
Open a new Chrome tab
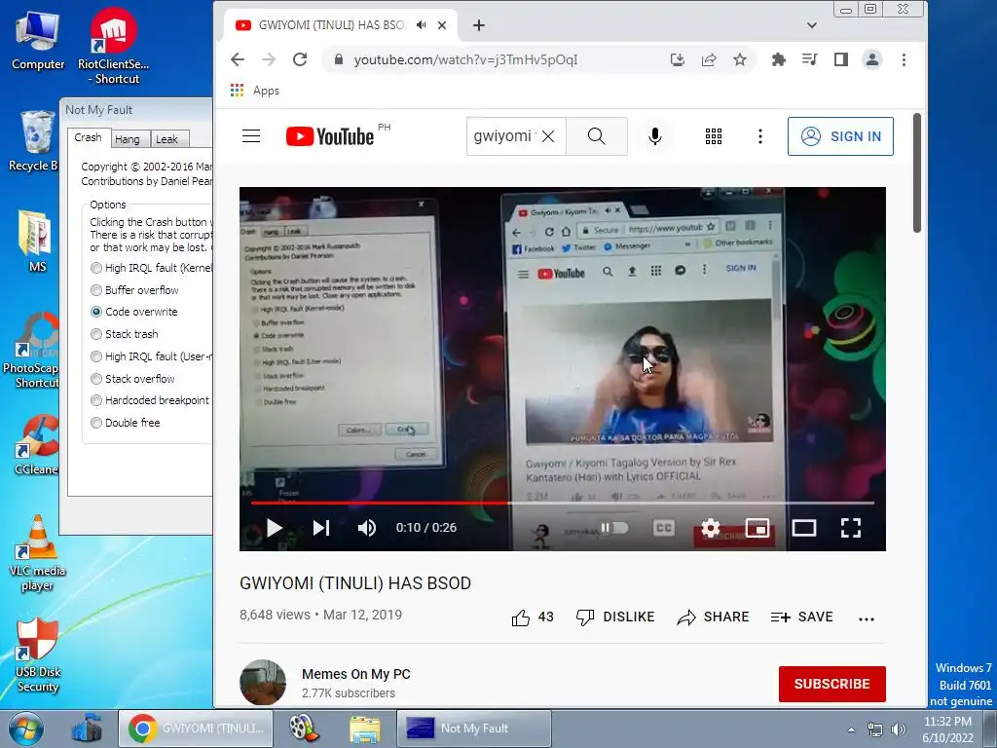[x=479, y=25]
